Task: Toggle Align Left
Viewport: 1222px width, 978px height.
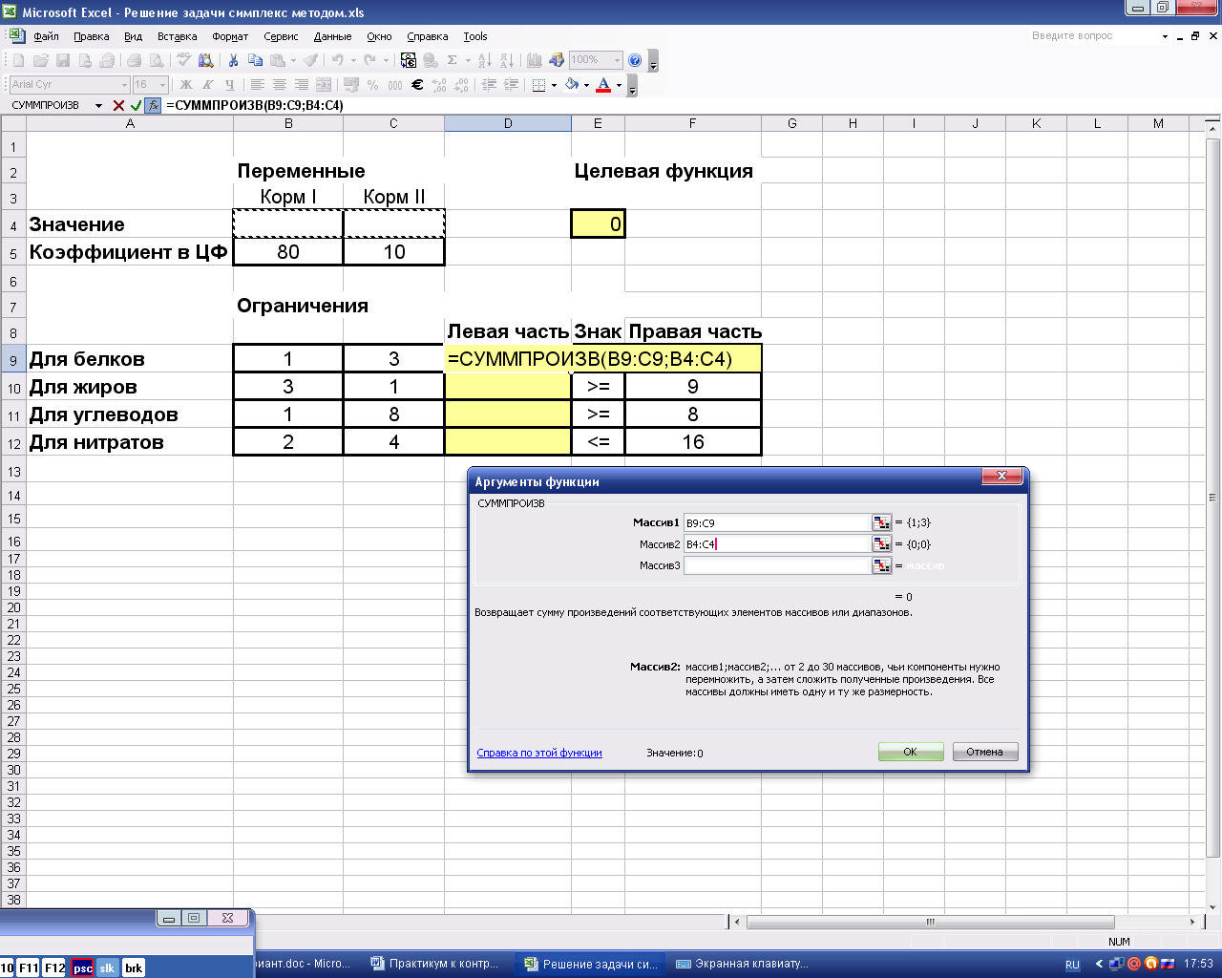Action: (258, 85)
